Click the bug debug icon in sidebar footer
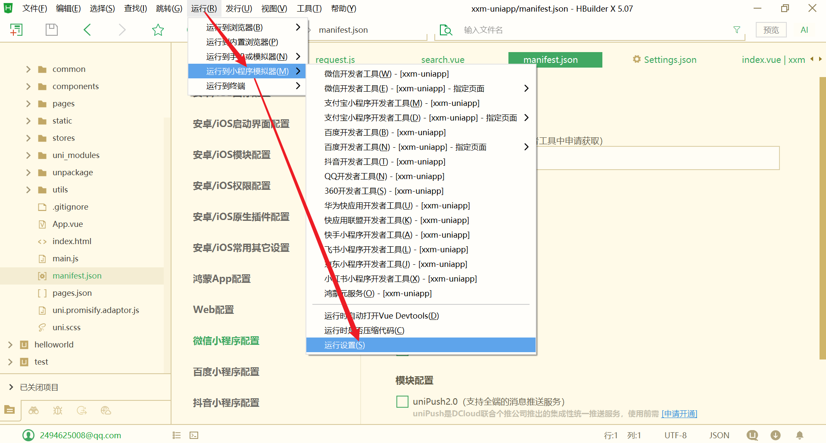The height and width of the screenshot is (443, 826). (x=58, y=410)
